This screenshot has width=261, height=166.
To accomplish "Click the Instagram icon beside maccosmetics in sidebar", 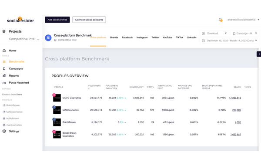I will point(4,125).
